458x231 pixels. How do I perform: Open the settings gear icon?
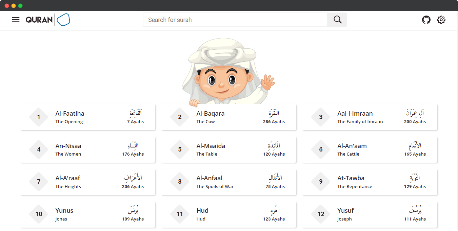pyautogui.click(x=441, y=20)
